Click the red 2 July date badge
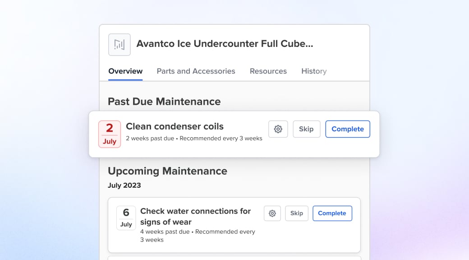The width and height of the screenshot is (469, 260). click(x=110, y=134)
